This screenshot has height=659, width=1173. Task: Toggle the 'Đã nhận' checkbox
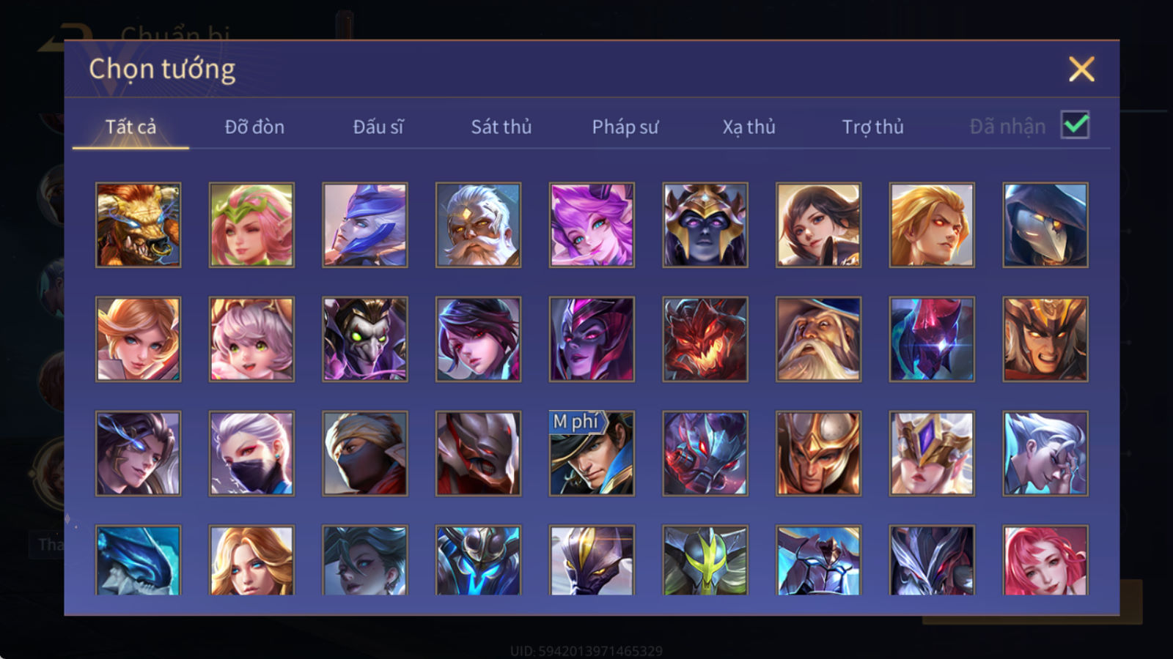[1075, 125]
